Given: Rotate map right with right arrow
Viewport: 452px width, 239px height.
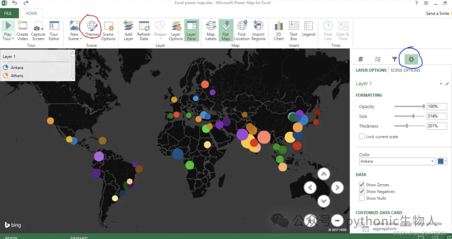Looking at the screenshot, I should point(337,188).
